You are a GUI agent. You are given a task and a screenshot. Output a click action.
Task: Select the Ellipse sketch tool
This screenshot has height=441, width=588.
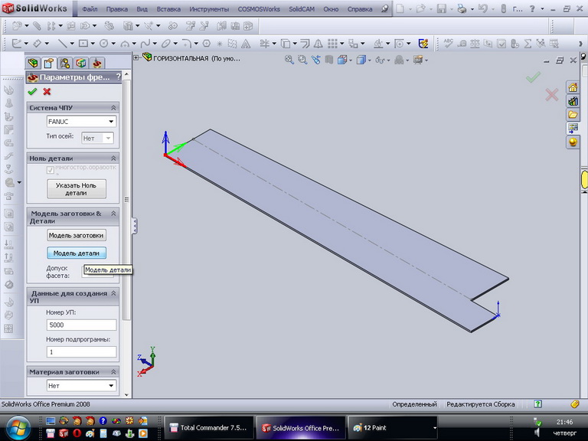tap(165, 44)
